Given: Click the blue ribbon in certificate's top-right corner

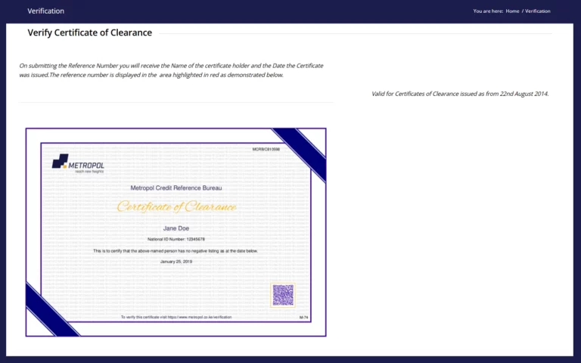Looking at the screenshot, I should (303, 150).
